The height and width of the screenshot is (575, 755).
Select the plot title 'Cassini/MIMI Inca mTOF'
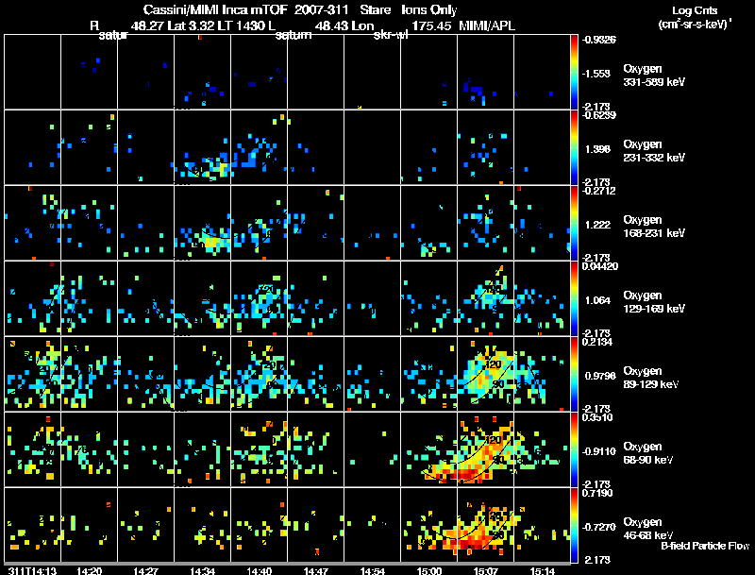[x=215, y=9]
